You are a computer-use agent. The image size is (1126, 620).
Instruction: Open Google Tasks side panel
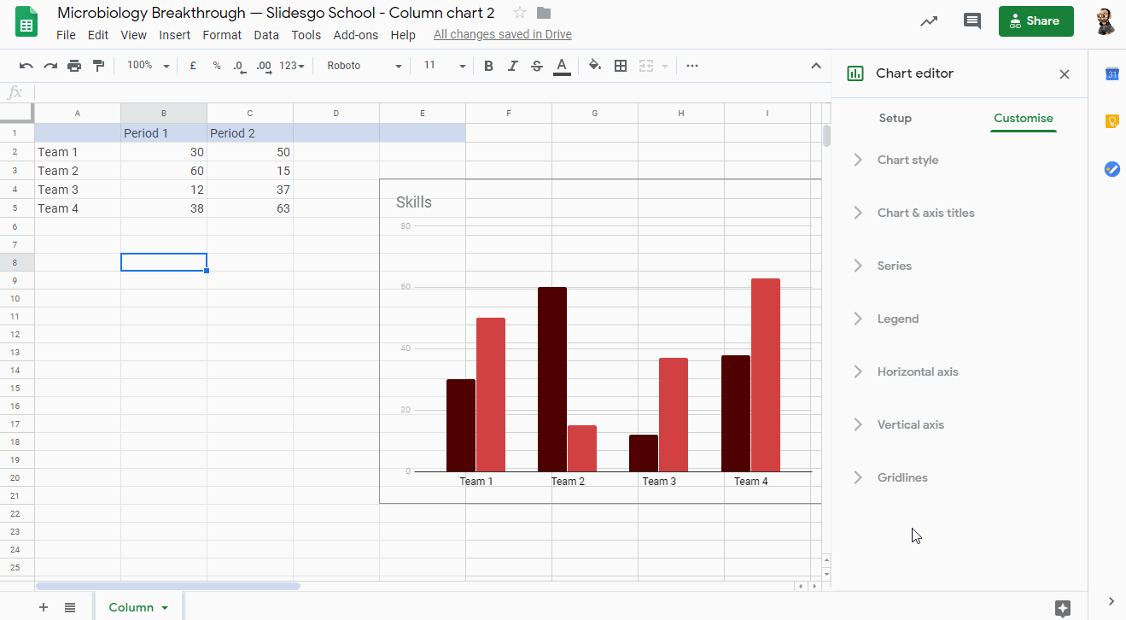click(x=1112, y=168)
